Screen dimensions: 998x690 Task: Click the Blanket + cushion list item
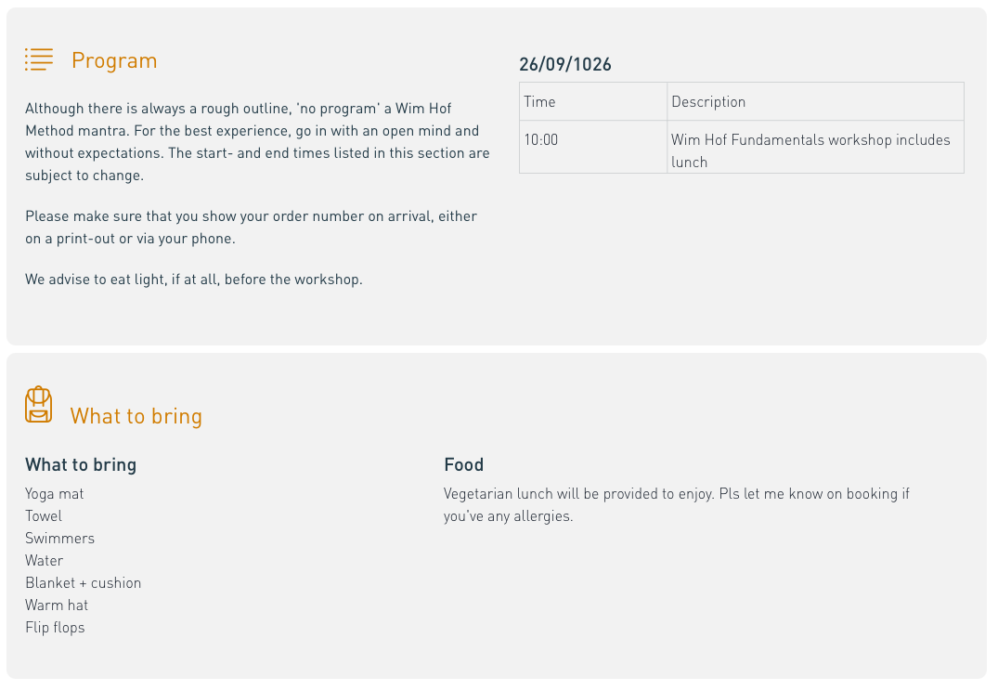[x=84, y=583]
